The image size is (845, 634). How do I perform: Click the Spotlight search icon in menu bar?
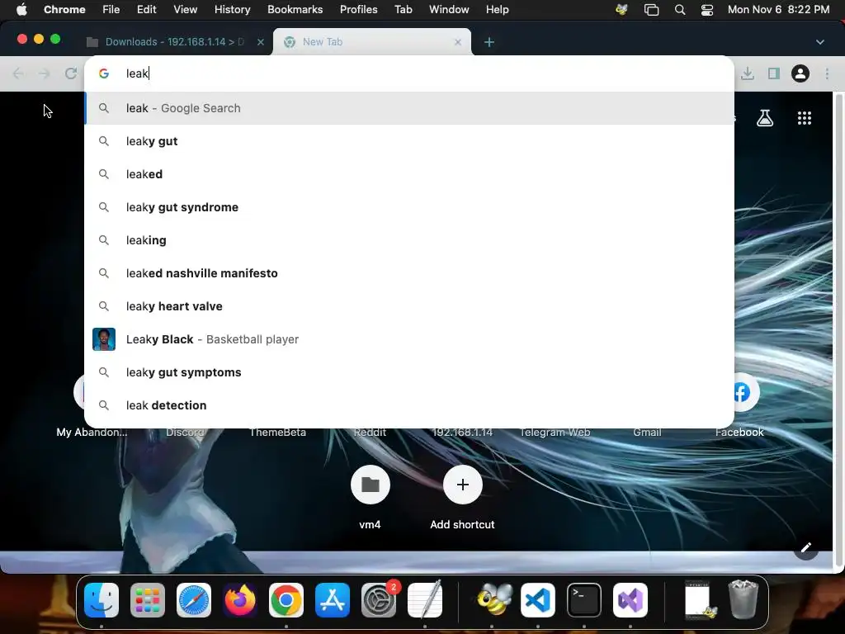point(680,10)
